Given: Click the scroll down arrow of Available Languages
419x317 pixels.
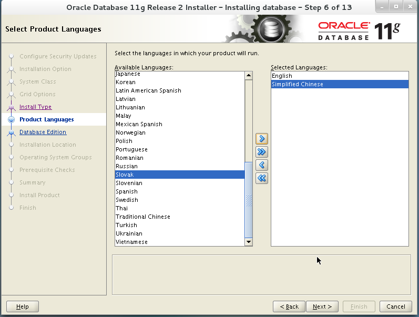Looking at the screenshot, I should pos(249,242).
